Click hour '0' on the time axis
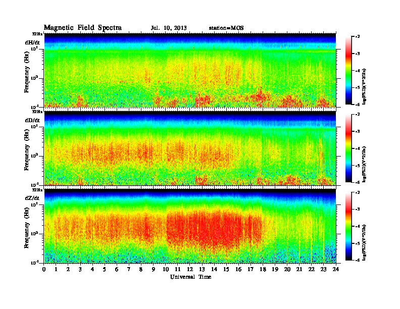 (44, 270)
